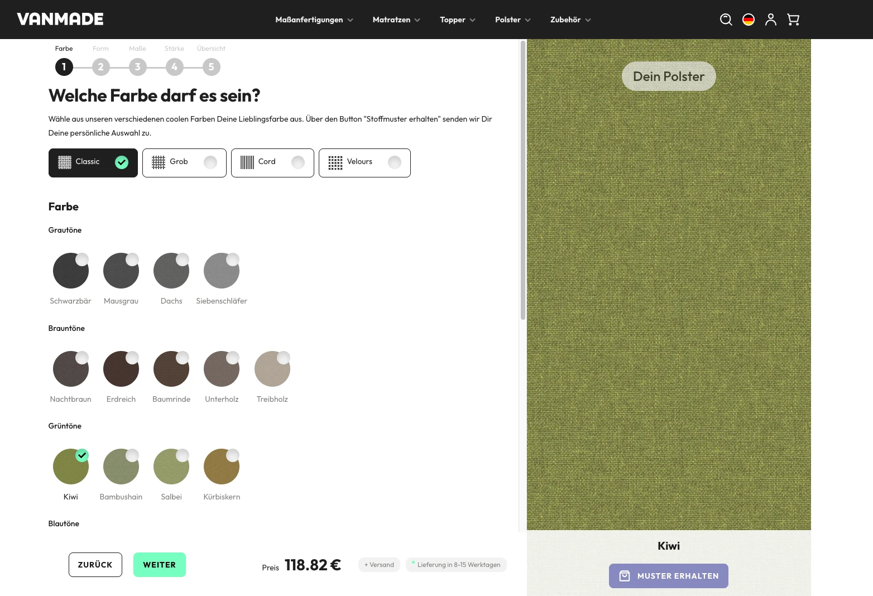Open the user account icon
This screenshot has height=596, width=873.
770,20
